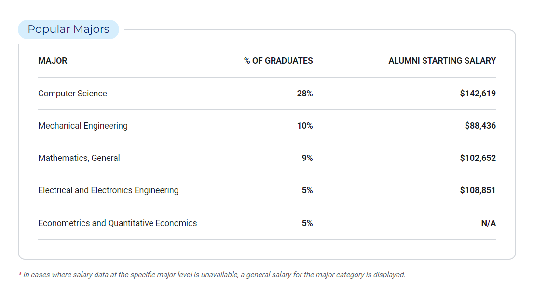
Task: Click the N/A salary value
Action: pyautogui.click(x=488, y=223)
